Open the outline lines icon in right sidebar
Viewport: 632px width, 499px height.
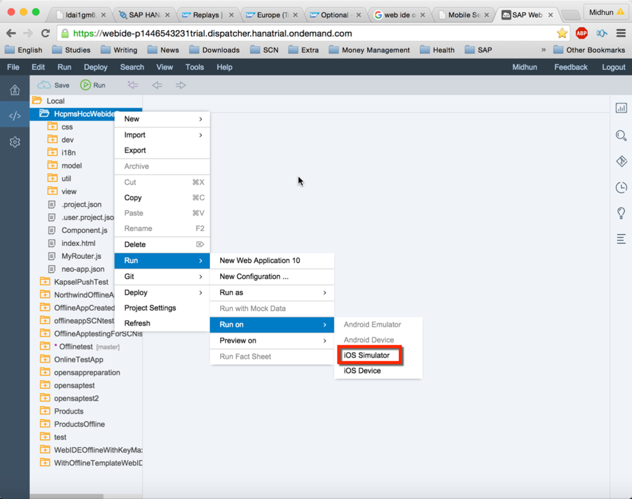[x=621, y=239]
